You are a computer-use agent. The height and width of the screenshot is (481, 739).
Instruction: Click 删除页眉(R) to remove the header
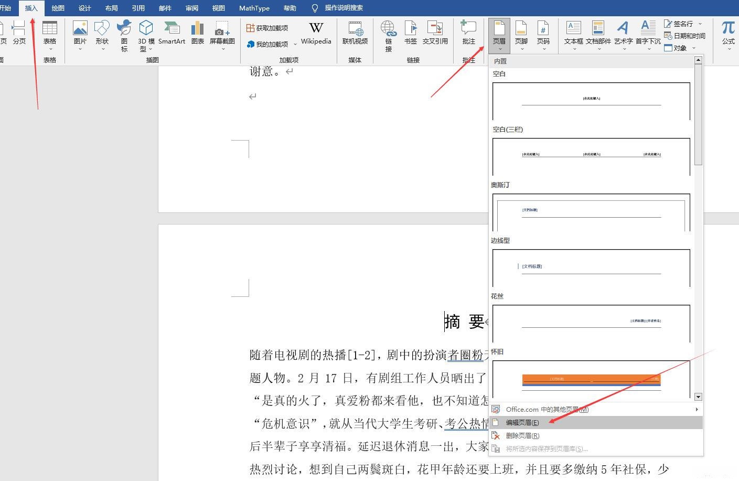(x=522, y=435)
